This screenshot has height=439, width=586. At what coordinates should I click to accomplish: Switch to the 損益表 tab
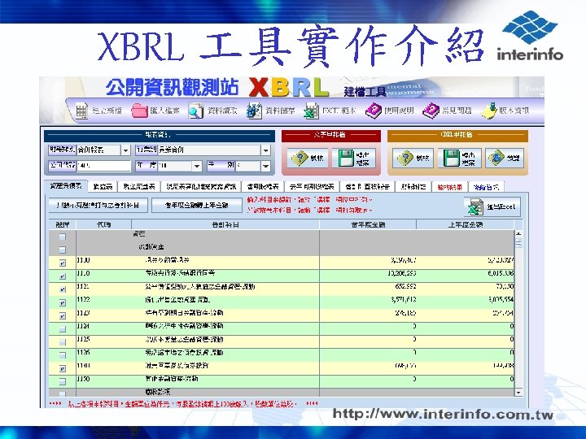[x=103, y=187]
